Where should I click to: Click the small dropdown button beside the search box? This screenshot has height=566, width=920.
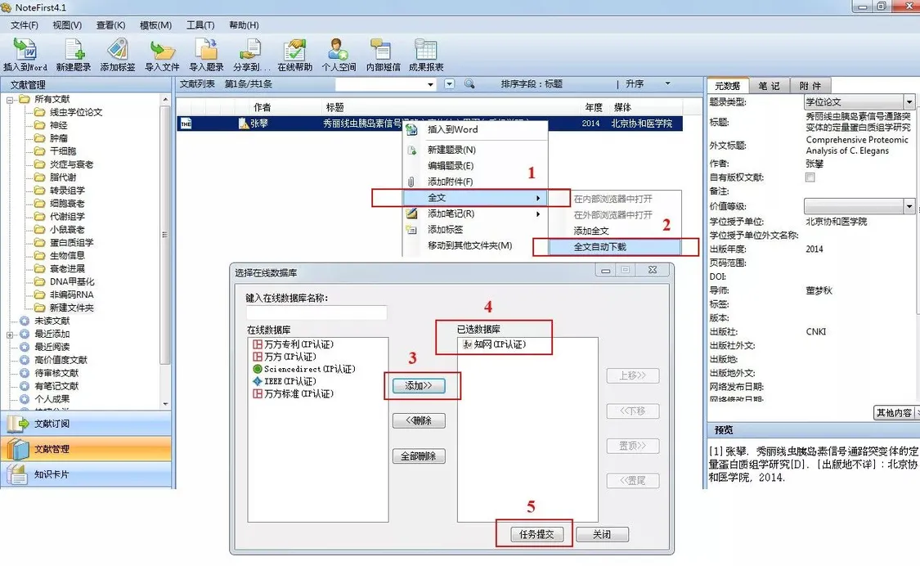pos(449,84)
